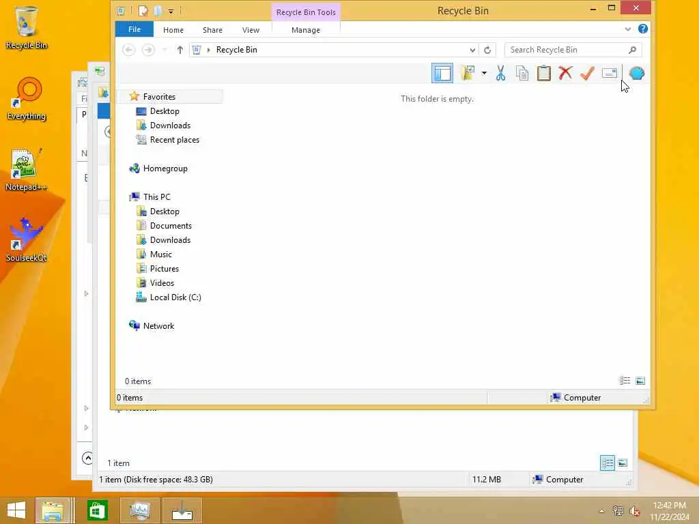Viewport: 699px width, 524px height.
Task: Refresh the Recycle Bin view
Action: 487,50
